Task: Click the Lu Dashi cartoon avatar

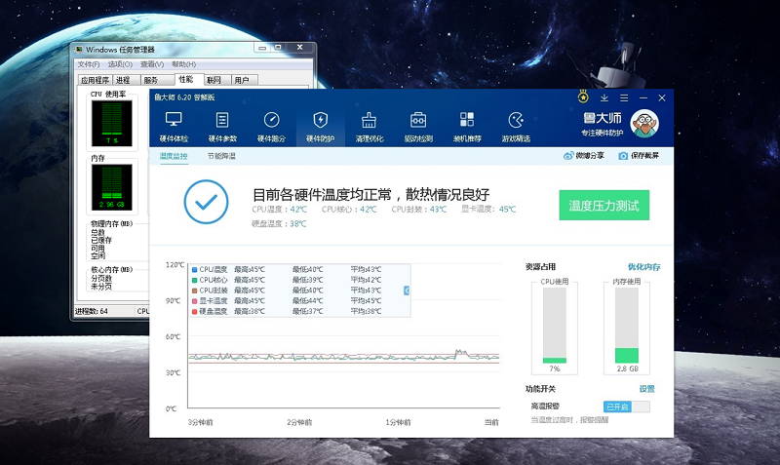Action: click(x=644, y=124)
